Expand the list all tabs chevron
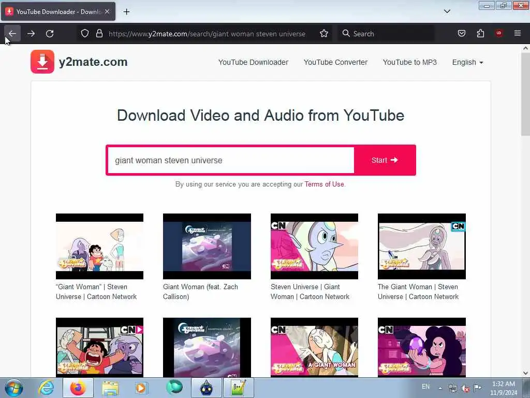 click(x=447, y=11)
